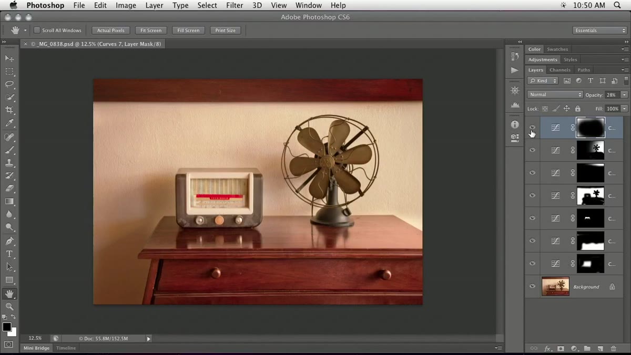Select the Background layer thumbnail
The height and width of the screenshot is (355, 631).
click(555, 287)
